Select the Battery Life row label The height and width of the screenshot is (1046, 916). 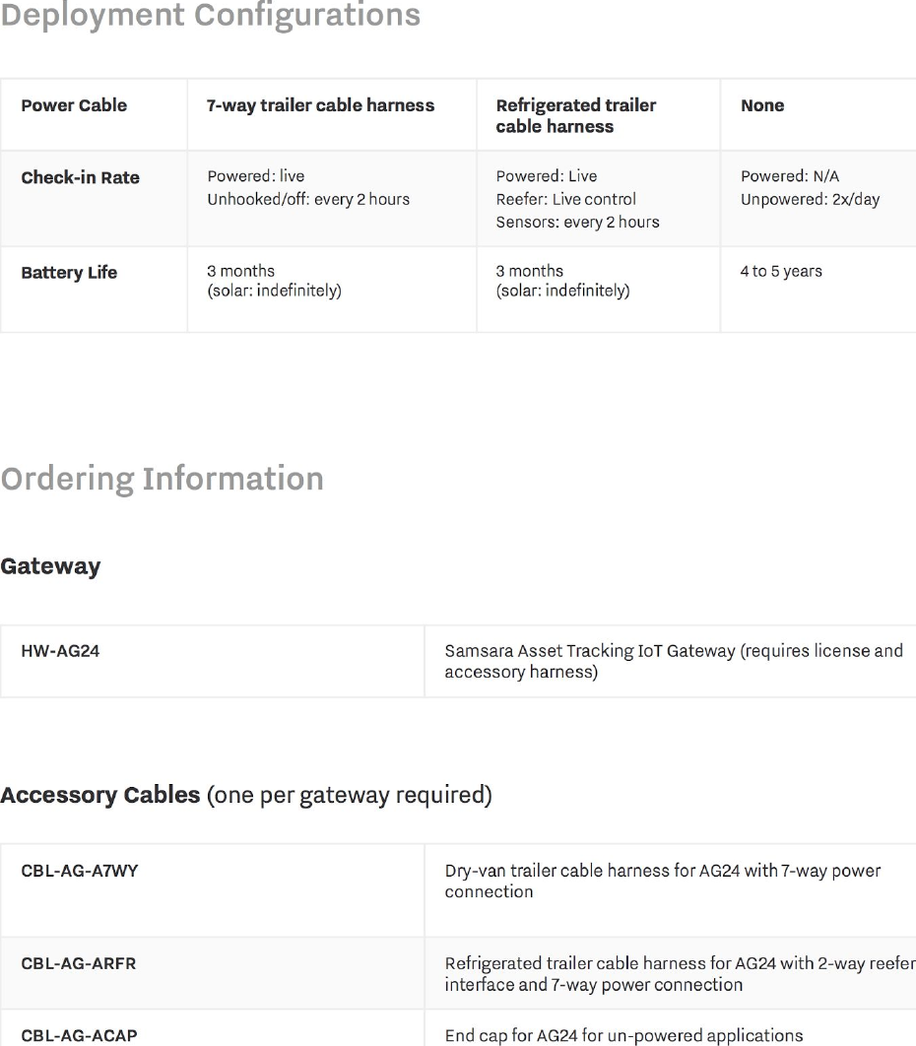tap(69, 272)
